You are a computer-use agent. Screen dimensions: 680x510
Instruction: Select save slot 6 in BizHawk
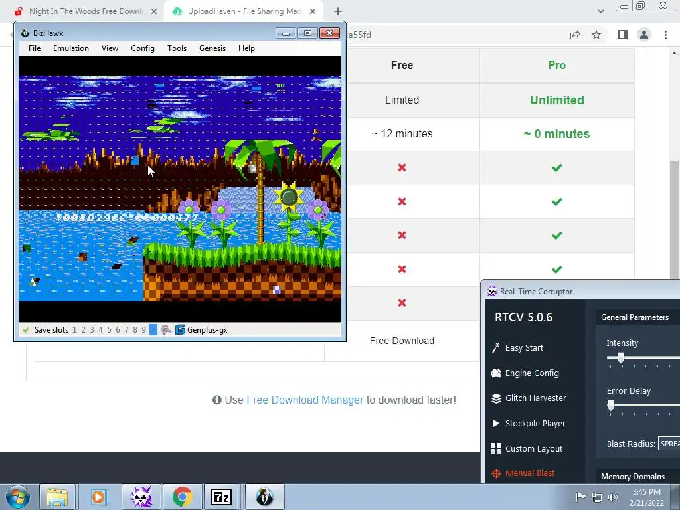[x=118, y=330]
